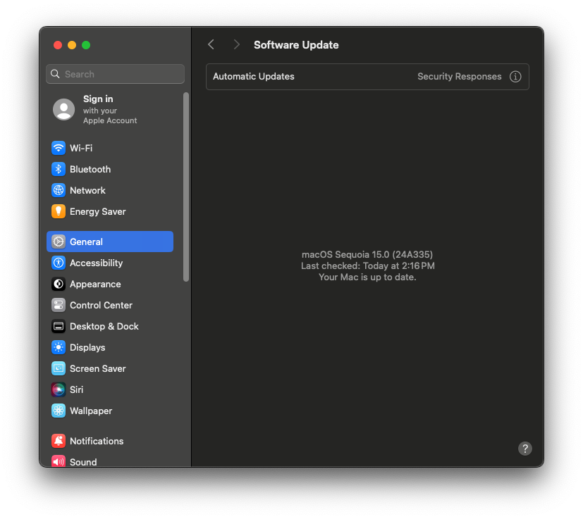
Task: Open Energy Saver label
Action: click(x=98, y=212)
